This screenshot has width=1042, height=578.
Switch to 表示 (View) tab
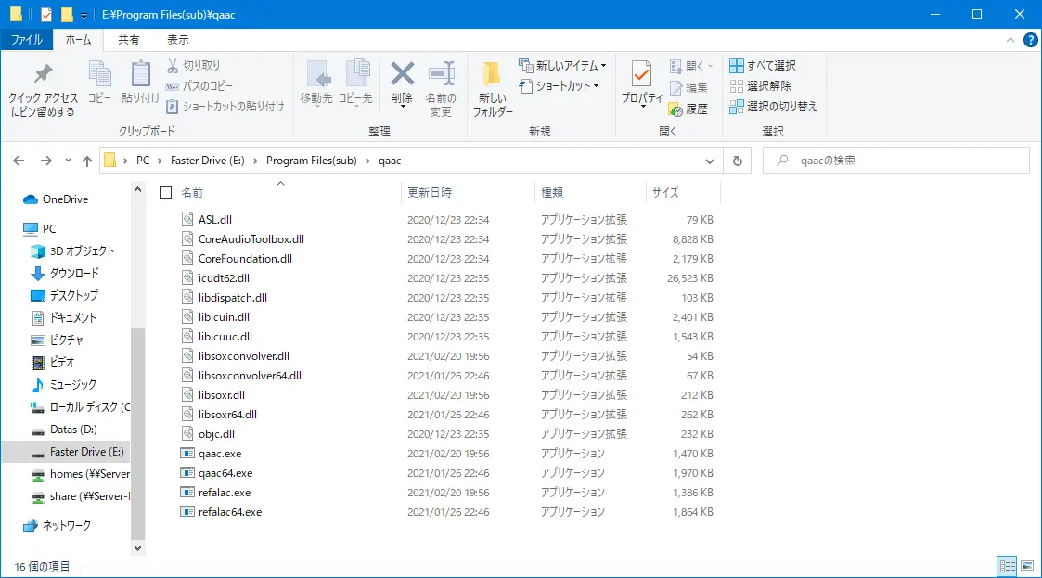177,40
